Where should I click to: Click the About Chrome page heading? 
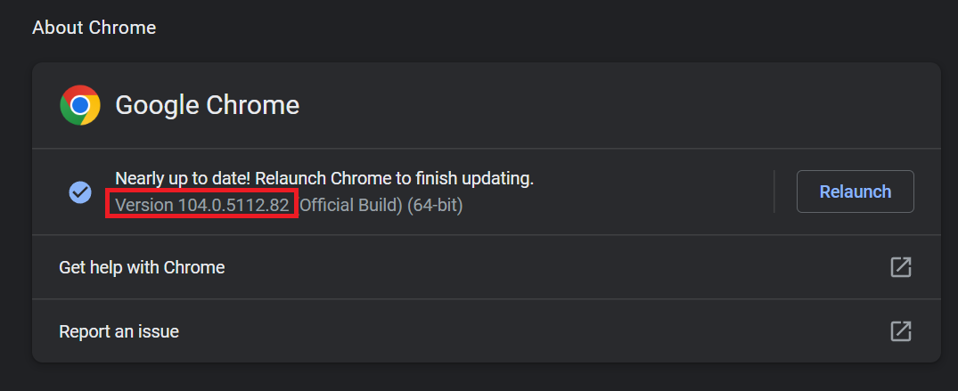pyautogui.click(x=94, y=28)
